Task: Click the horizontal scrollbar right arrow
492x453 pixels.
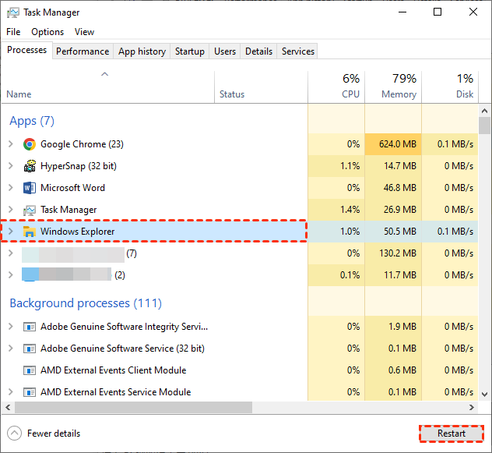Action: tap(472, 408)
